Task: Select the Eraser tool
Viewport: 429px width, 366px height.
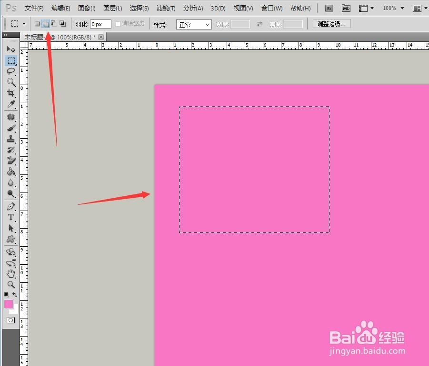Action: (x=11, y=161)
